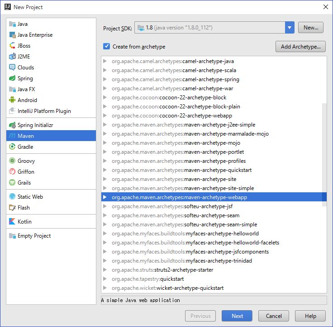Screen dimensions: 333x327
Task: Select myfaces-archetype-jsfcomponents archetype
Action: (x=214, y=252)
